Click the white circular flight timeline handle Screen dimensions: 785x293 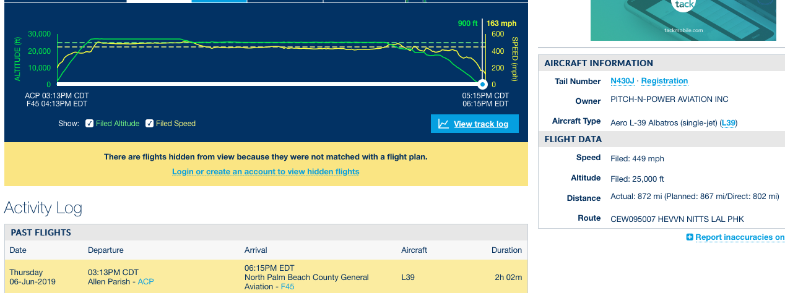click(x=482, y=84)
